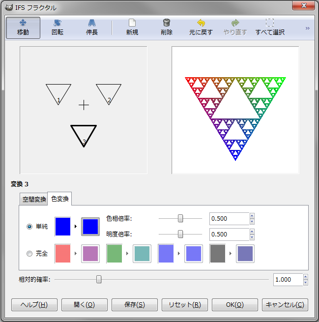Decrease the 明度倍率 value with down arrow
Screen dimensions: 319x322
(x=252, y=237)
